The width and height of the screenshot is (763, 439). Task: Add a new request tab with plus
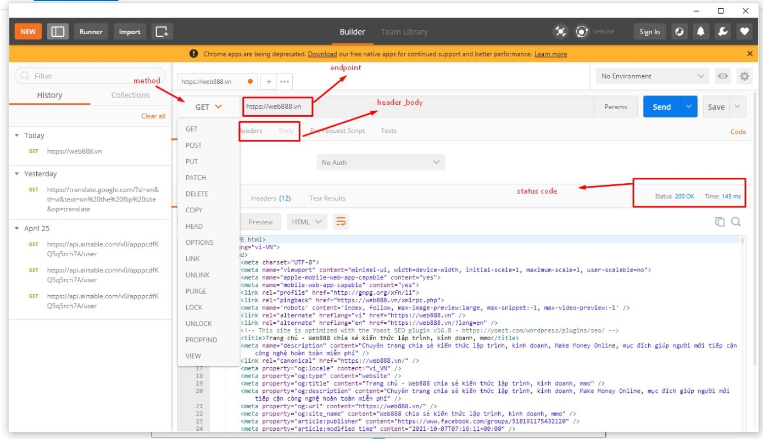[x=269, y=81]
